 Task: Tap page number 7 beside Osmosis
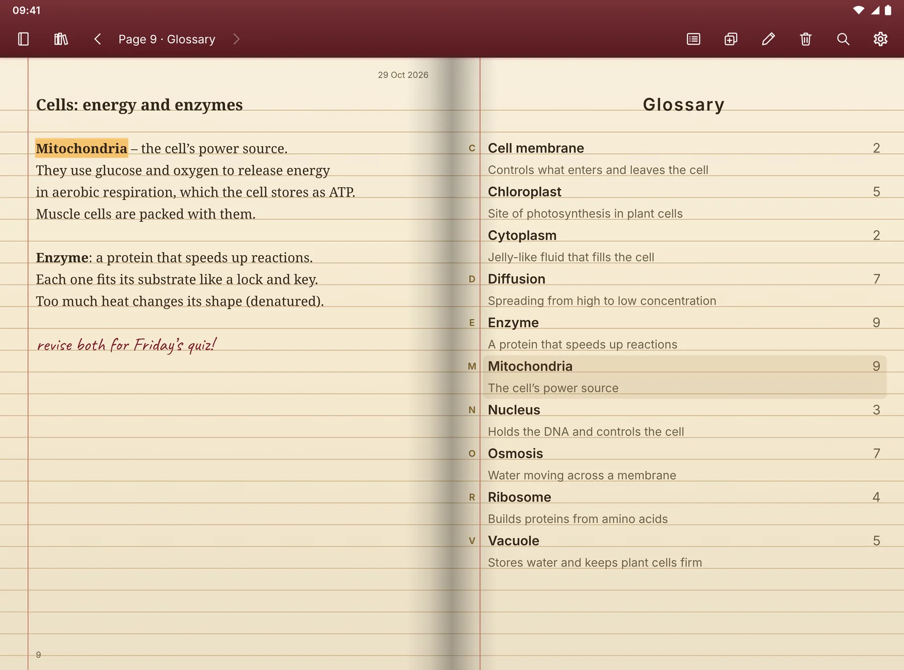click(x=876, y=454)
